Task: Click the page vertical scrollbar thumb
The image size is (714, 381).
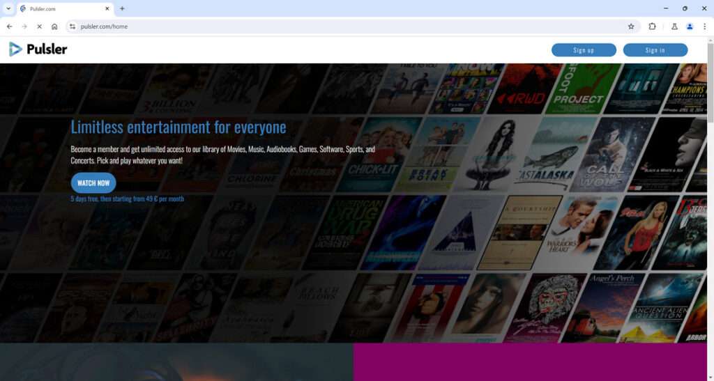Action: tap(710, 81)
